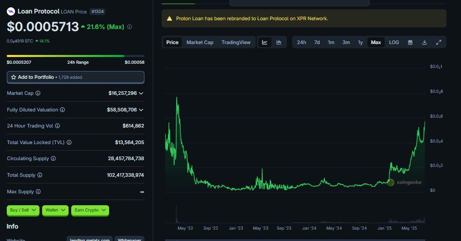
Task: Show Fully Diluted Valuation info icon
Action: point(62,110)
